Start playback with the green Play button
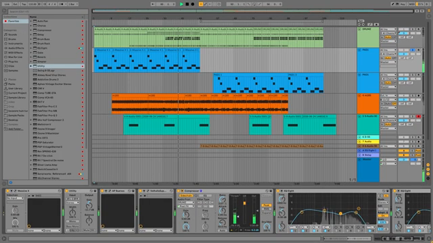This screenshot has width=433, height=243. point(181,4)
